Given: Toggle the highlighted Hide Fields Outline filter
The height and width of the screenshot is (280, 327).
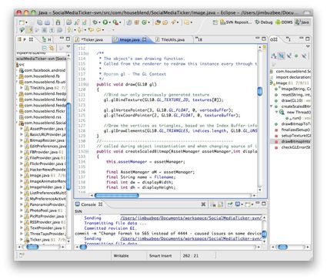Looking at the screenshot, I should point(282,56).
